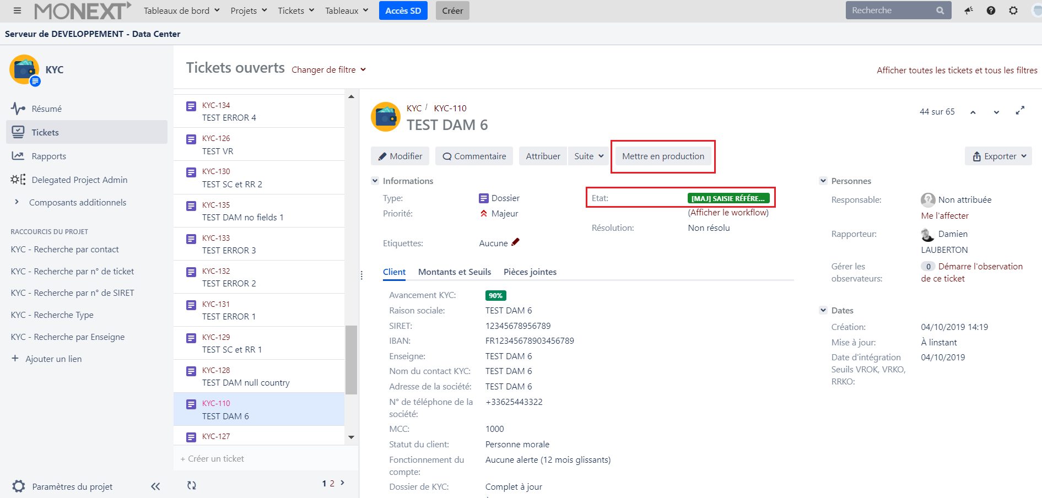Screen dimensions: 1042x498
Task: Open the Exporter dropdown
Action: [x=998, y=156]
